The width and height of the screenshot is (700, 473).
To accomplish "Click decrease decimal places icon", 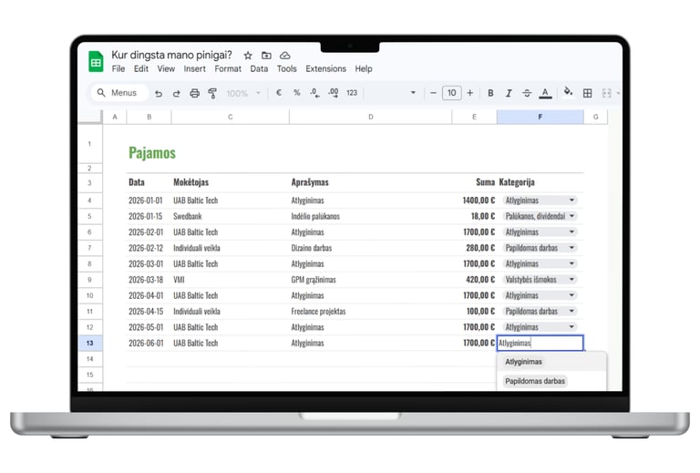I will [314, 93].
